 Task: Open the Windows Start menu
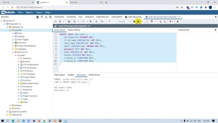(x=2, y=121)
